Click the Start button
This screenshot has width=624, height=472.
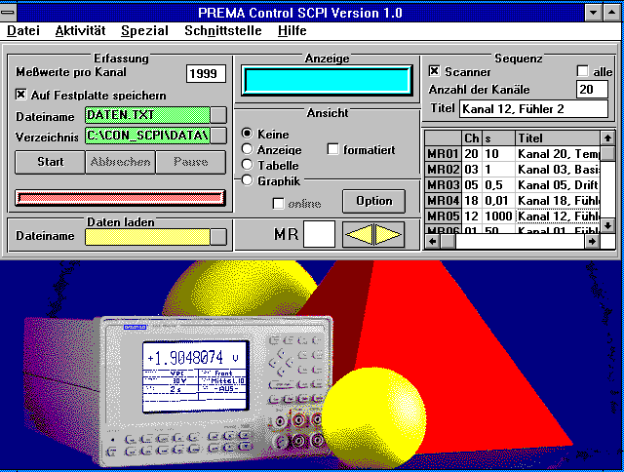(x=50, y=162)
